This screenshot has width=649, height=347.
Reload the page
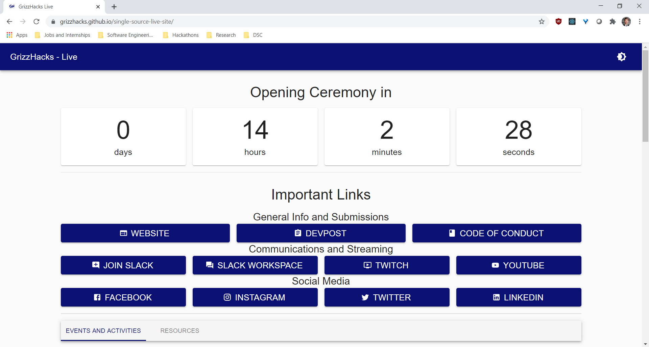(x=37, y=22)
